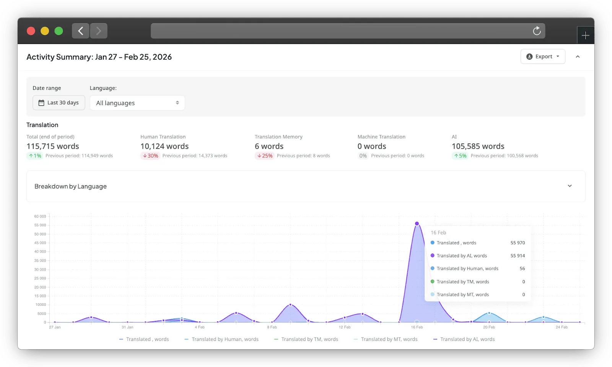Open the All languages dropdown
The height and width of the screenshot is (367, 612).
click(137, 103)
